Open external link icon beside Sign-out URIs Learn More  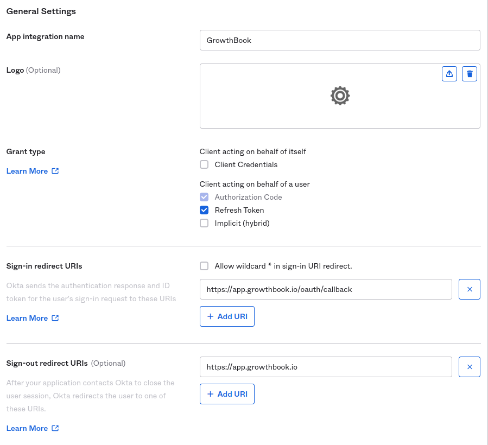pyautogui.click(x=55, y=428)
